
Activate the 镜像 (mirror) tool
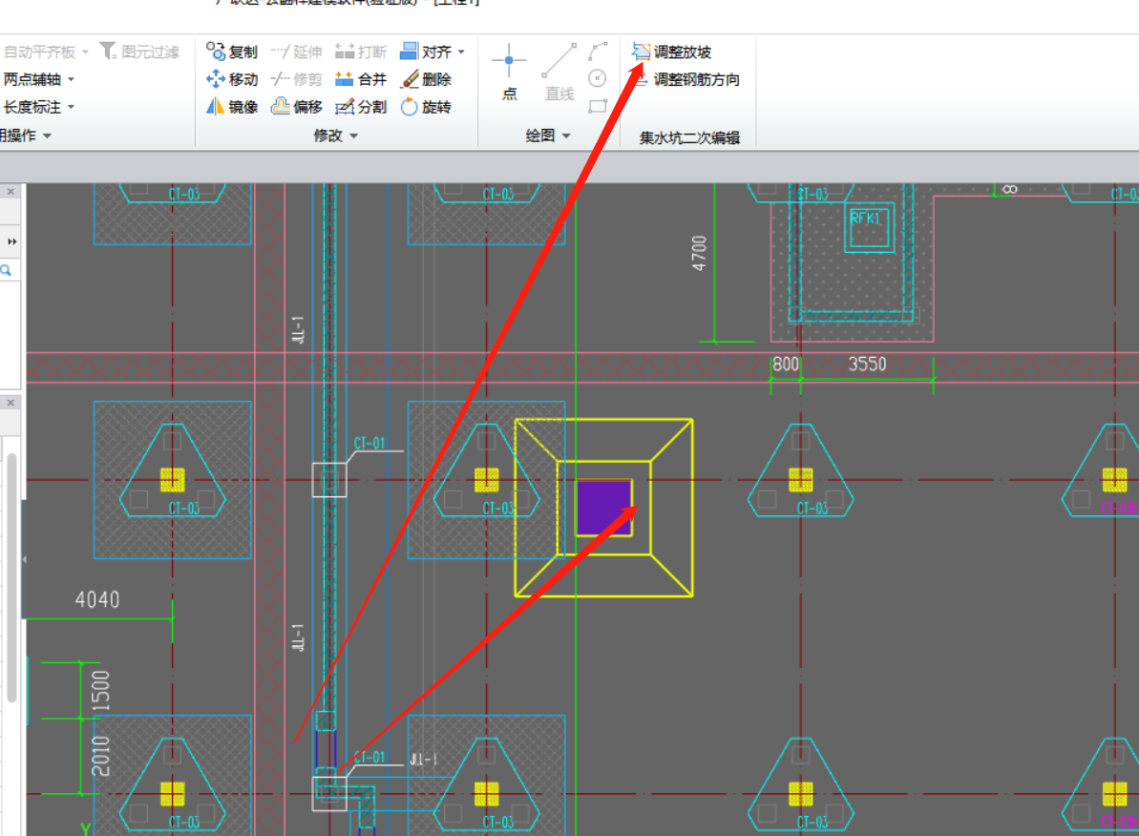pyautogui.click(x=232, y=107)
